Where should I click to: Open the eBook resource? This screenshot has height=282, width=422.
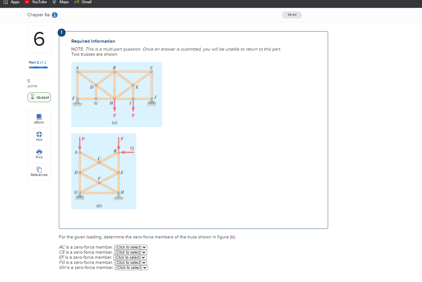click(x=39, y=119)
